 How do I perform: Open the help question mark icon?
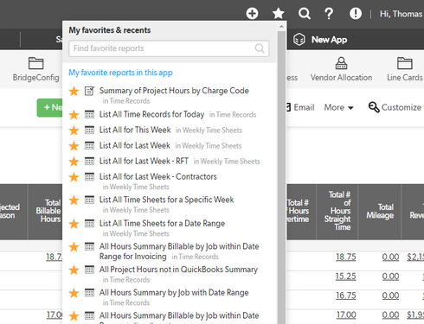(329, 13)
